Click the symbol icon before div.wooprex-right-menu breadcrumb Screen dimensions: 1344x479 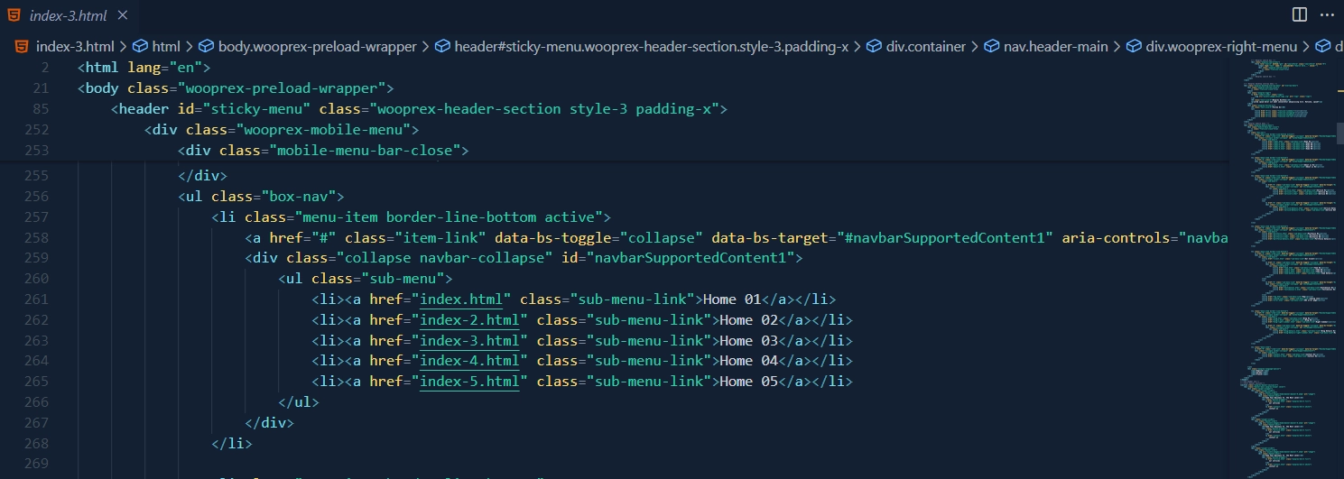pyautogui.click(x=1134, y=46)
